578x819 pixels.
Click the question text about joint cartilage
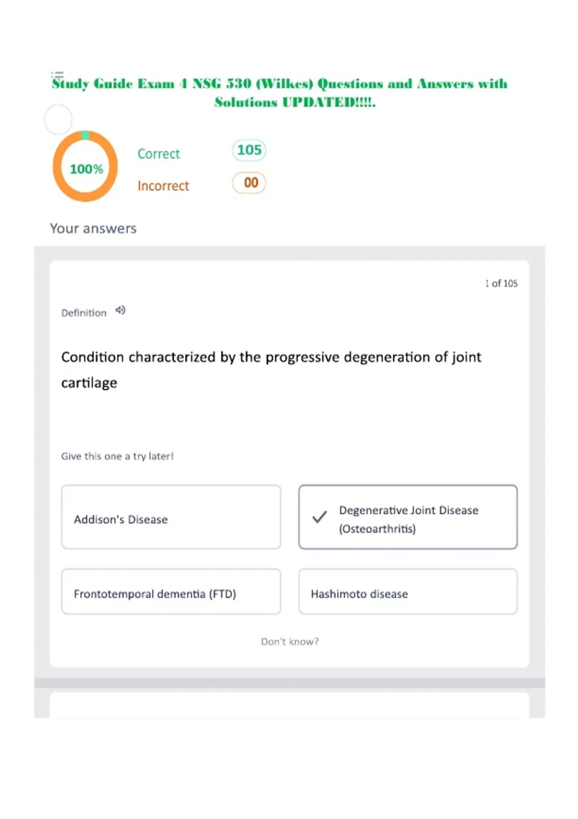pyautogui.click(x=271, y=370)
